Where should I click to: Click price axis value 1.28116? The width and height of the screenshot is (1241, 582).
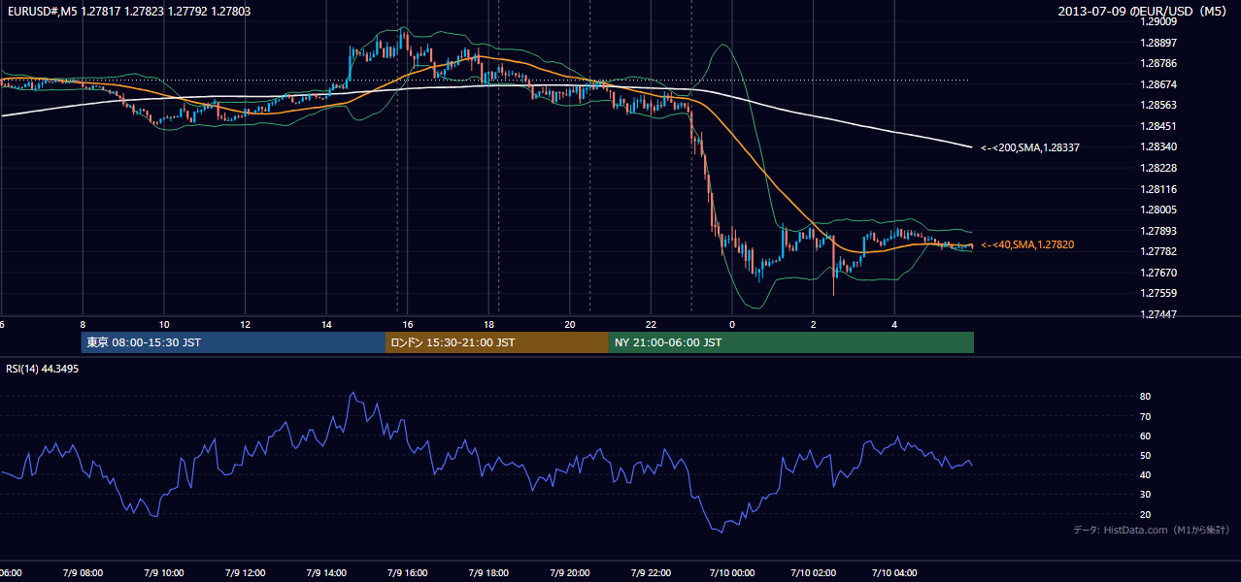pyautogui.click(x=1157, y=189)
